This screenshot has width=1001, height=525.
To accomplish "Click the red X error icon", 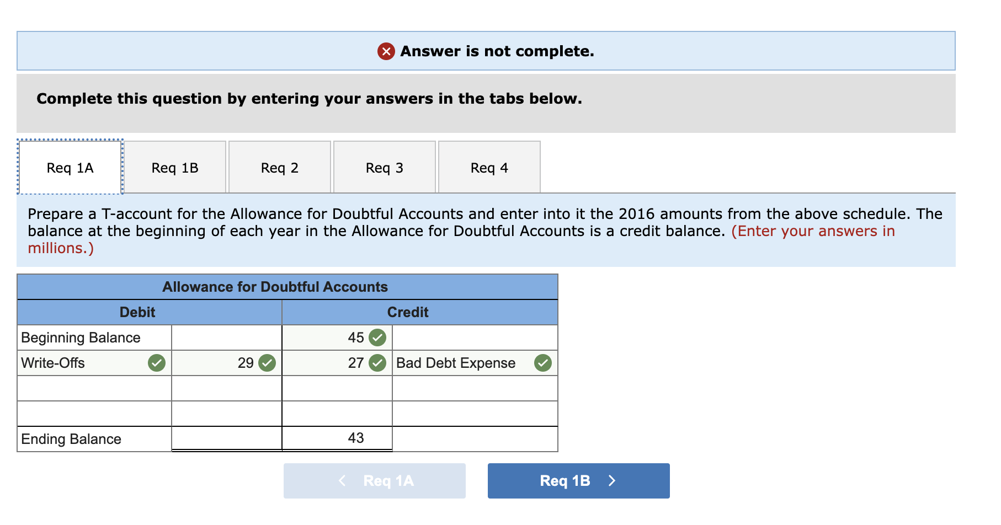I will pyautogui.click(x=386, y=51).
